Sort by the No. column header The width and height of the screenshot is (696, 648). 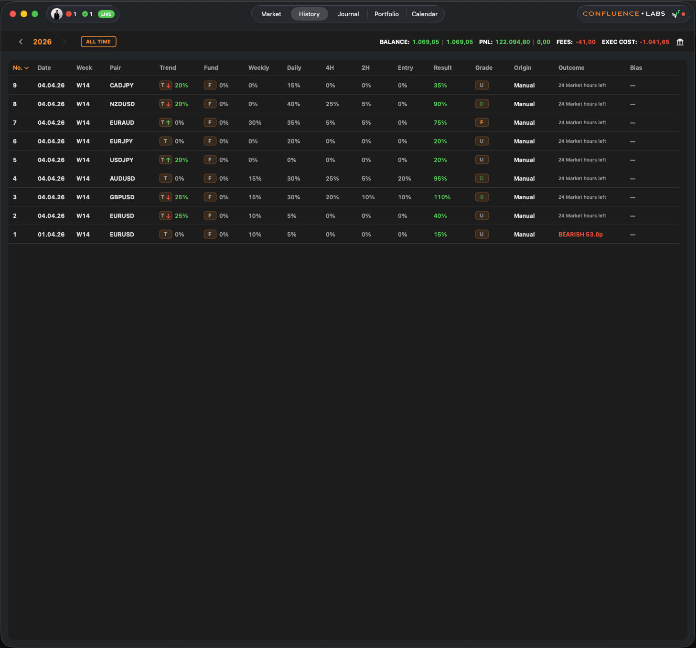click(21, 68)
